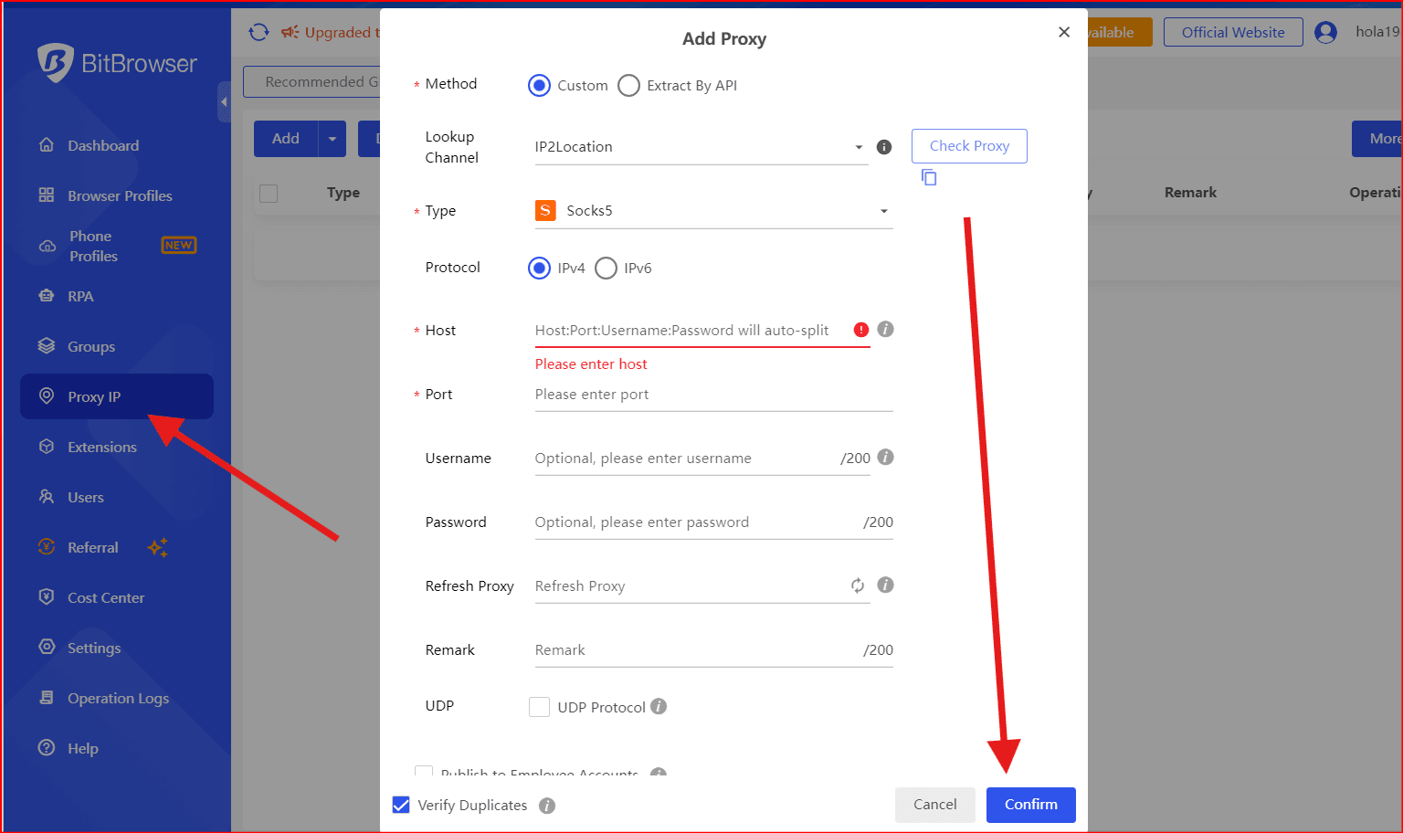This screenshot has height=833, width=1403.
Task: Click the Users icon in sidebar
Action: [x=47, y=497]
